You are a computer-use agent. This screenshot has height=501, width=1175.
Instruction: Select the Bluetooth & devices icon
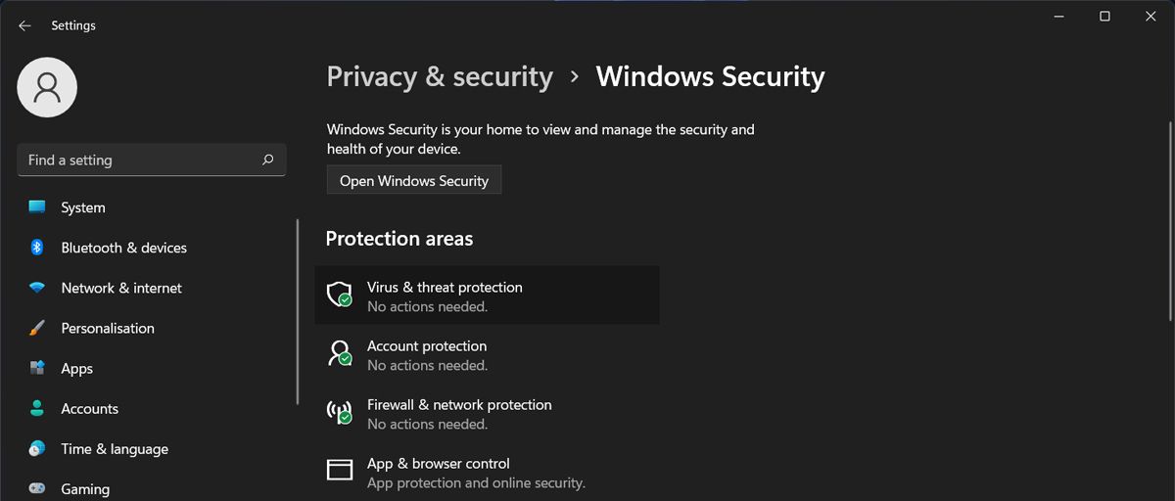click(37, 248)
